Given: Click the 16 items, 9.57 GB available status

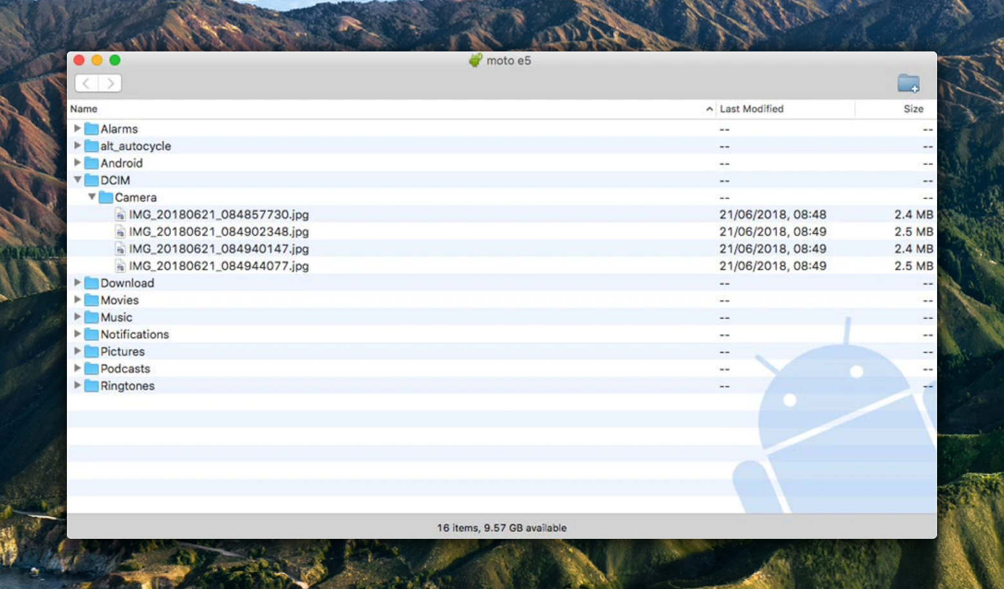Looking at the screenshot, I should coord(502,528).
